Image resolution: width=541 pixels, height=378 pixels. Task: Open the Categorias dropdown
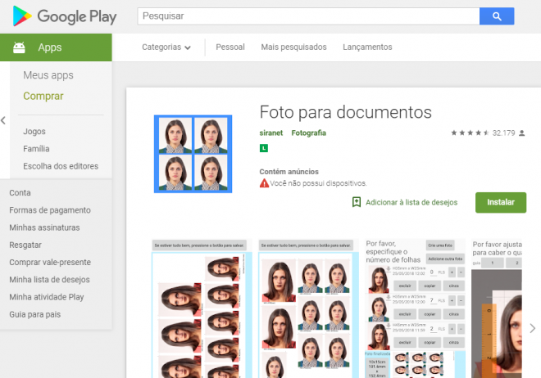pos(166,47)
